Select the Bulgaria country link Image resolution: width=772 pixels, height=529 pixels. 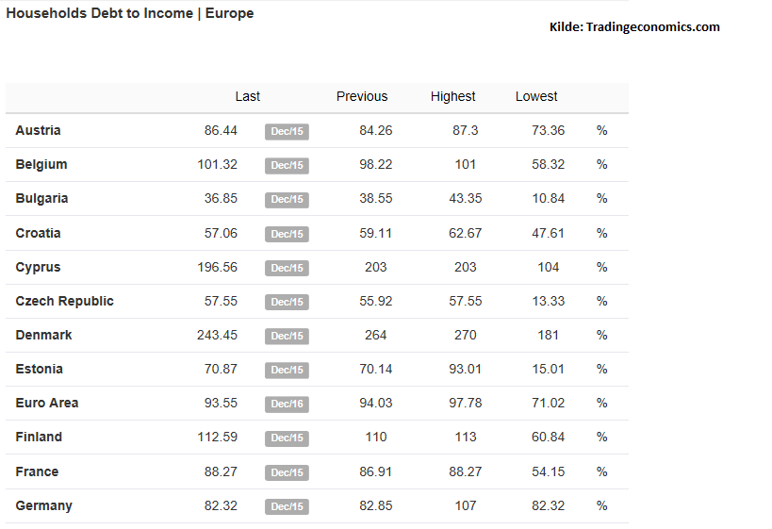pyautogui.click(x=41, y=198)
